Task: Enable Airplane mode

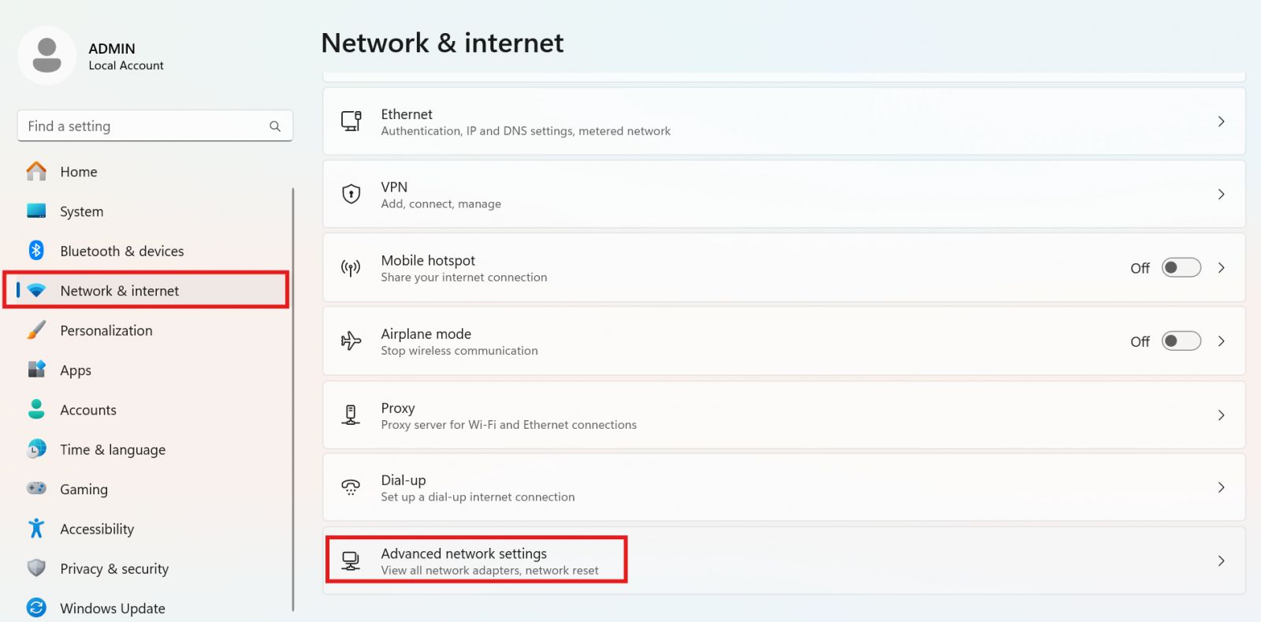Action: coord(1180,341)
